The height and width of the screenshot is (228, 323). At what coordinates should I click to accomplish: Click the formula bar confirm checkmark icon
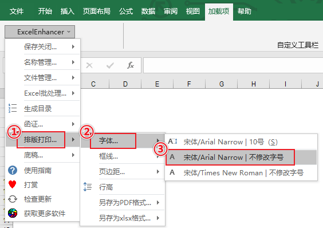click(x=110, y=65)
